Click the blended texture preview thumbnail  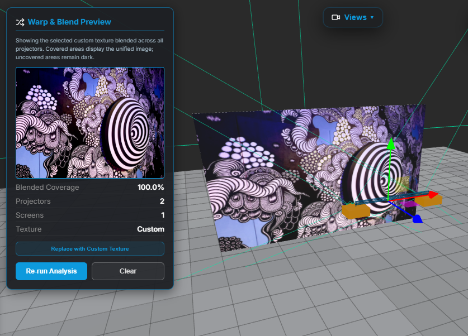pos(89,122)
